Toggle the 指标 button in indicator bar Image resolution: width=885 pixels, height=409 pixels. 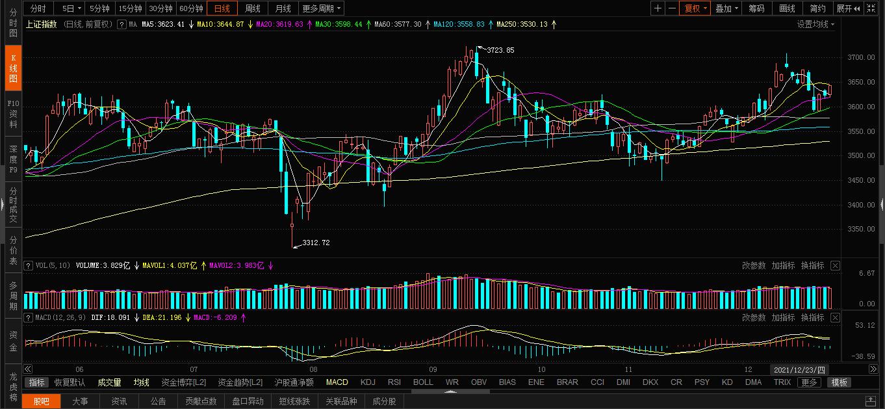(x=36, y=382)
